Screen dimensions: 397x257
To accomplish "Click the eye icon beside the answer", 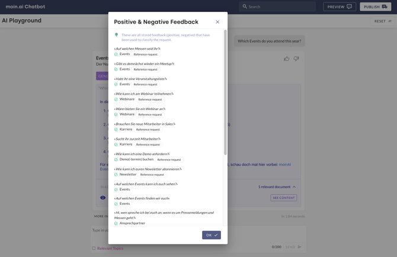I will (103, 198).
